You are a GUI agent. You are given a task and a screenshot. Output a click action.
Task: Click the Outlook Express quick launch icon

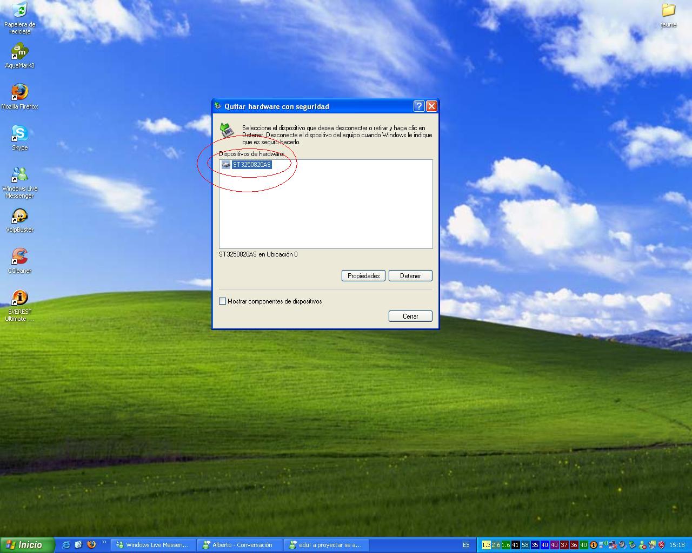pyautogui.click(x=78, y=545)
